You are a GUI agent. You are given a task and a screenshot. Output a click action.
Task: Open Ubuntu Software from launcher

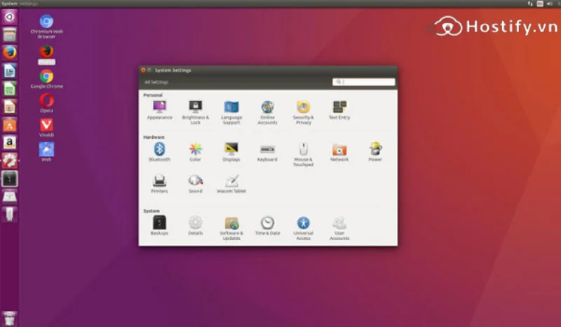point(10,125)
